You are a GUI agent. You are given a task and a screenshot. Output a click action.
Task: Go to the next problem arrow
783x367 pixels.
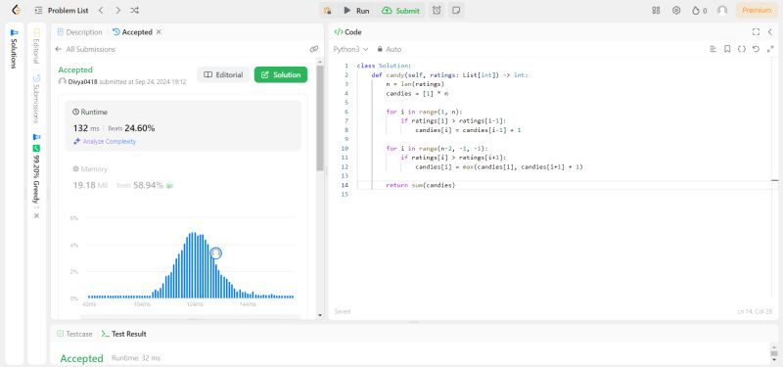click(x=117, y=10)
